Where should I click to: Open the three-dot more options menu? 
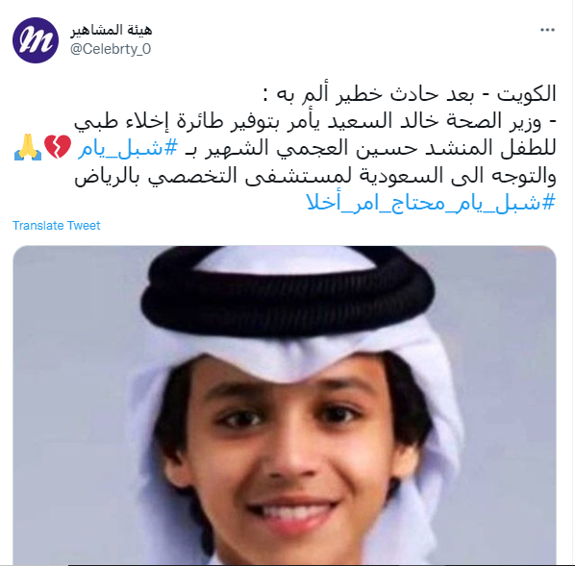click(x=547, y=30)
